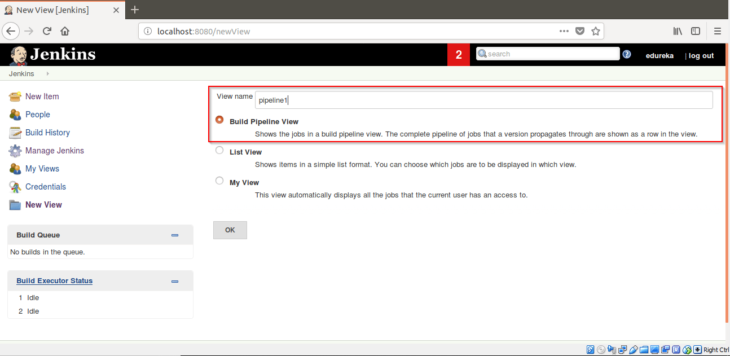
Task: Collapse the Build Queue panel
Action: pos(175,235)
